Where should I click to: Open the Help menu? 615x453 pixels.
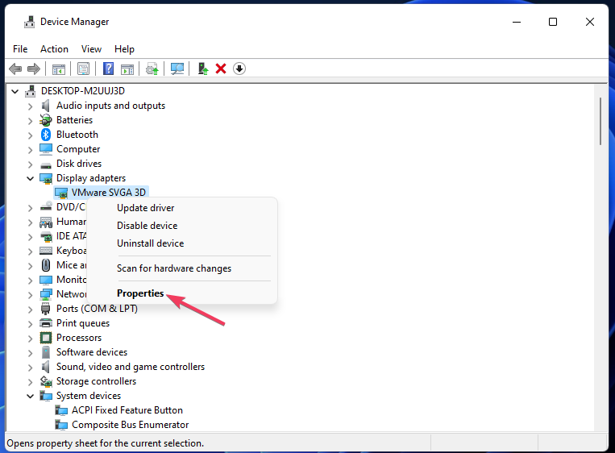(124, 49)
